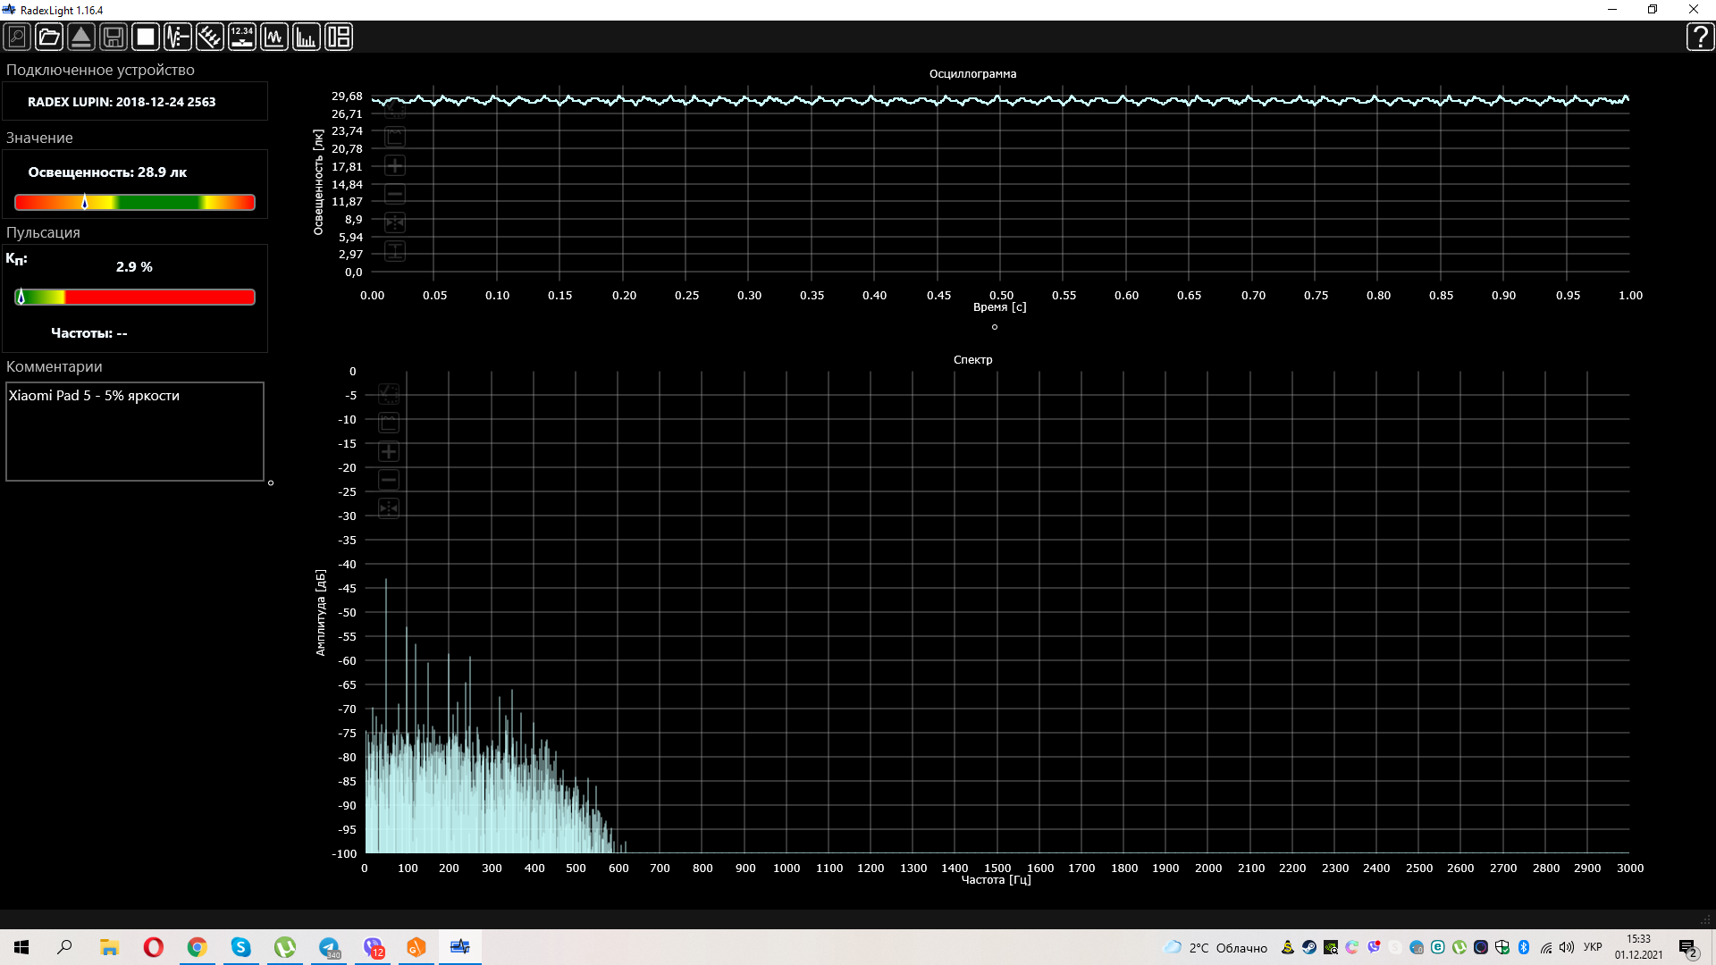Open a saved measurement file

[x=49, y=37]
